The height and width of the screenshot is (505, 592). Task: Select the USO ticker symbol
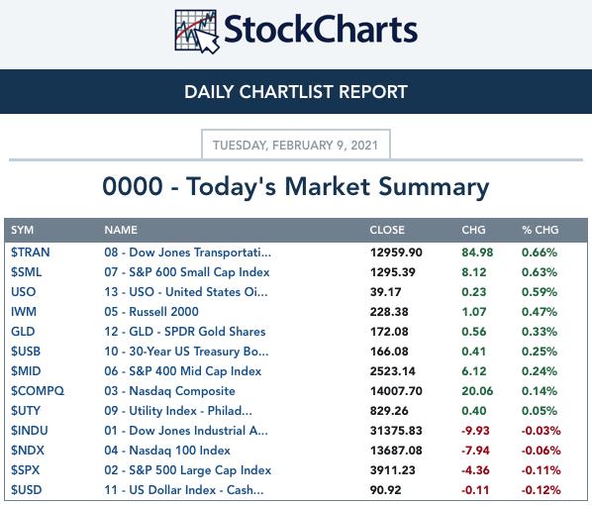[24, 292]
